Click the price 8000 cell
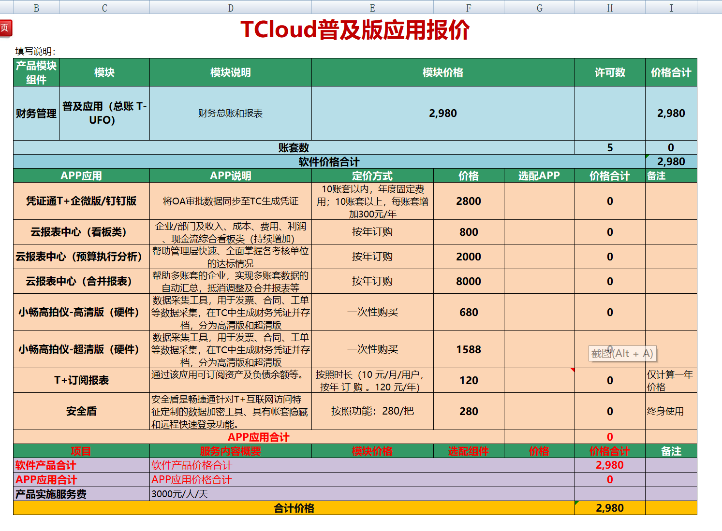The width and height of the screenshot is (722, 531). pyautogui.click(x=469, y=281)
